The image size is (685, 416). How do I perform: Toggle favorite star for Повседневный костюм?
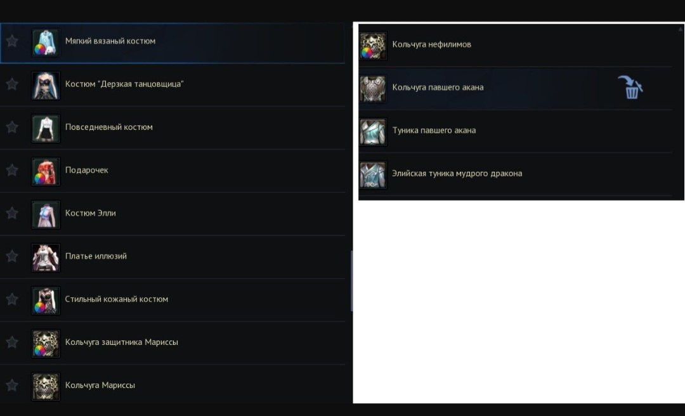pyautogui.click(x=12, y=127)
